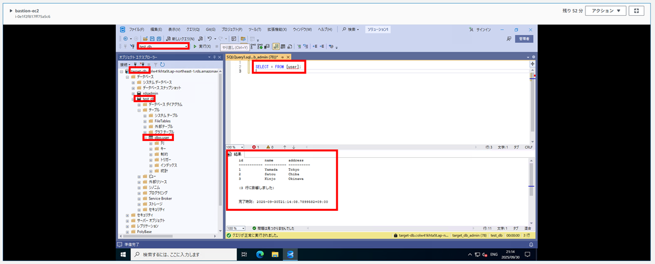Click the Windows Start button
Image resolution: width=655 pixels, height=264 pixels.
click(x=123, y=254)
